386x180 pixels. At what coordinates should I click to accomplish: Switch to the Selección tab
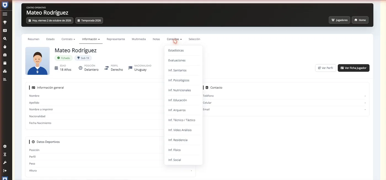click(x=194, y=39)
